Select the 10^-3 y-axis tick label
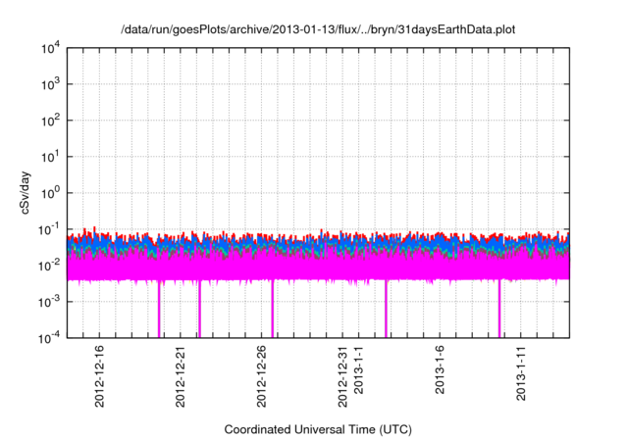 pyautogui.click(x=49, y=302)
